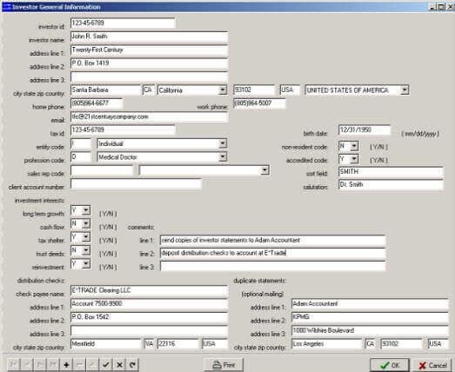
Task: Click the comments line 3 field
Action: point(272,267)
